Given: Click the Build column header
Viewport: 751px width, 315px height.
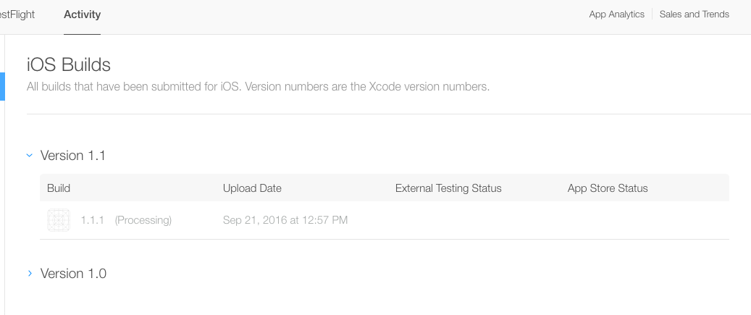Looking at the screenshot, I should pos(59,188).
